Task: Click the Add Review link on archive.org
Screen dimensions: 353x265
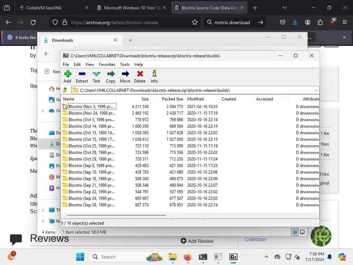Action: tap(197, 241)
